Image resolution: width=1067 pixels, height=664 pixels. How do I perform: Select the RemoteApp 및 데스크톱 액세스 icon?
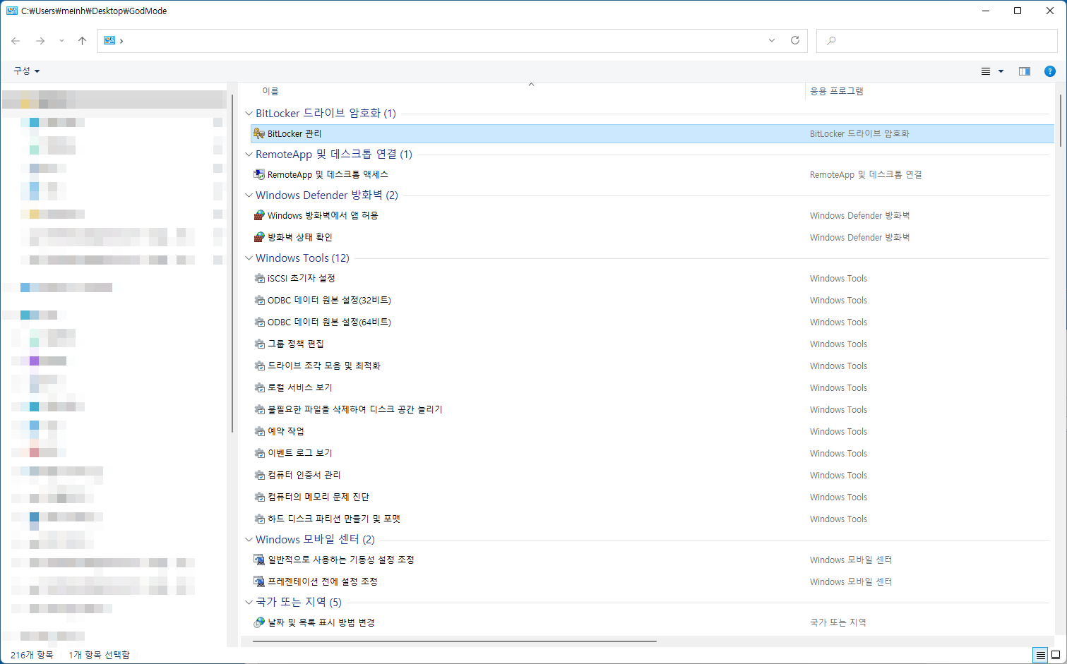(259, 174)
